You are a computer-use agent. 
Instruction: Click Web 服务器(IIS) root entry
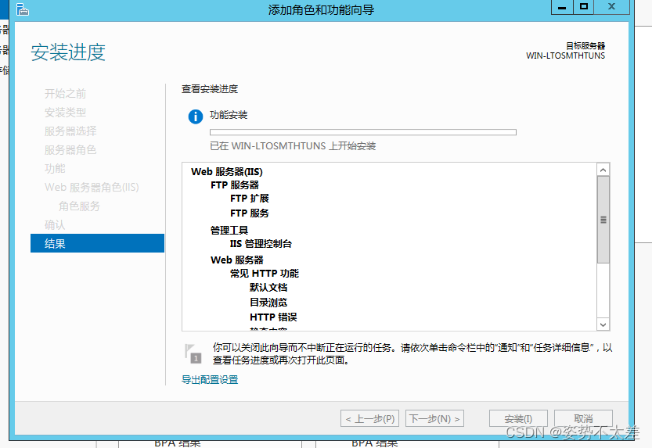coord(227,172)
